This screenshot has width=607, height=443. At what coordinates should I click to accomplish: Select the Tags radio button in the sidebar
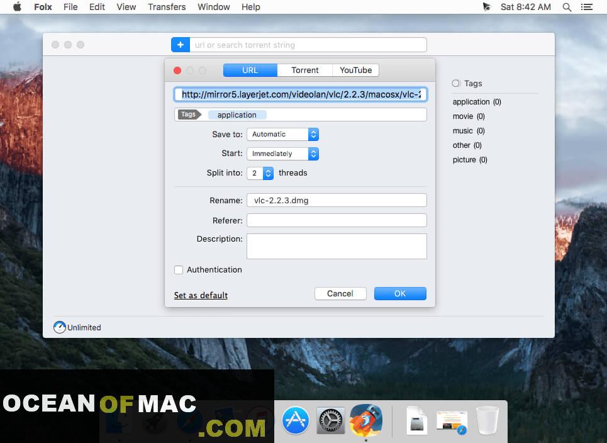pyautogui.click(x=456, y=83)
